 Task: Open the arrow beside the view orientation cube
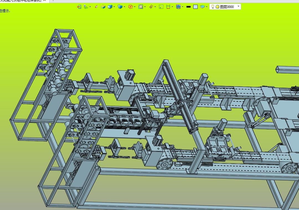[x=124, y=7]
